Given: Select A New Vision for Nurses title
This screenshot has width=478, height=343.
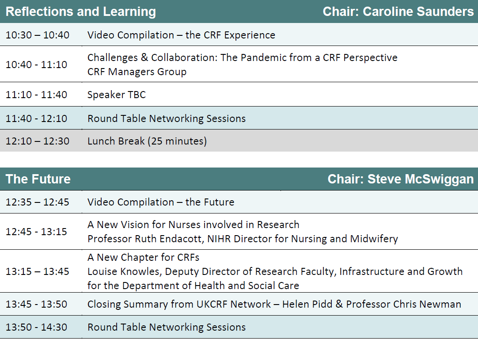Looking at the screenshot, I should (193, 225).
